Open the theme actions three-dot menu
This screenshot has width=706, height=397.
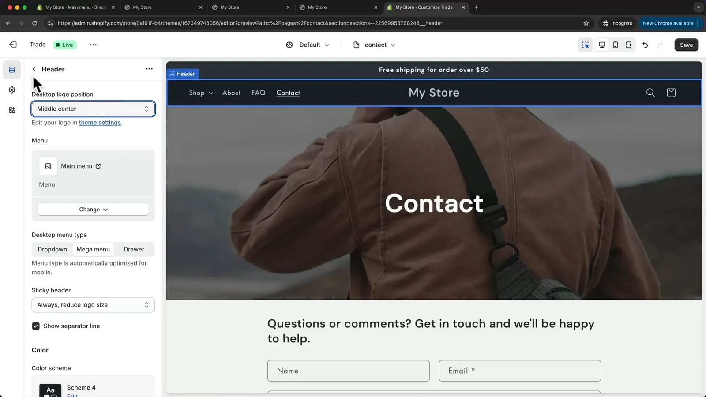point(93,45)
